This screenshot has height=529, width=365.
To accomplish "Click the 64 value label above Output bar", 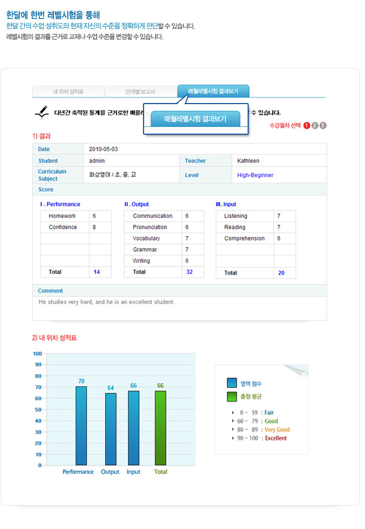I will (x=111, y=388).
